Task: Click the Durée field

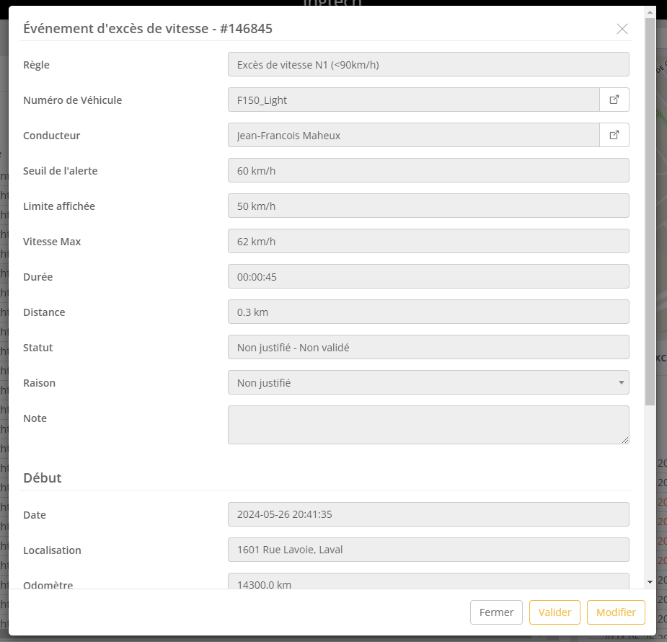Action: [x=428, y=276]
